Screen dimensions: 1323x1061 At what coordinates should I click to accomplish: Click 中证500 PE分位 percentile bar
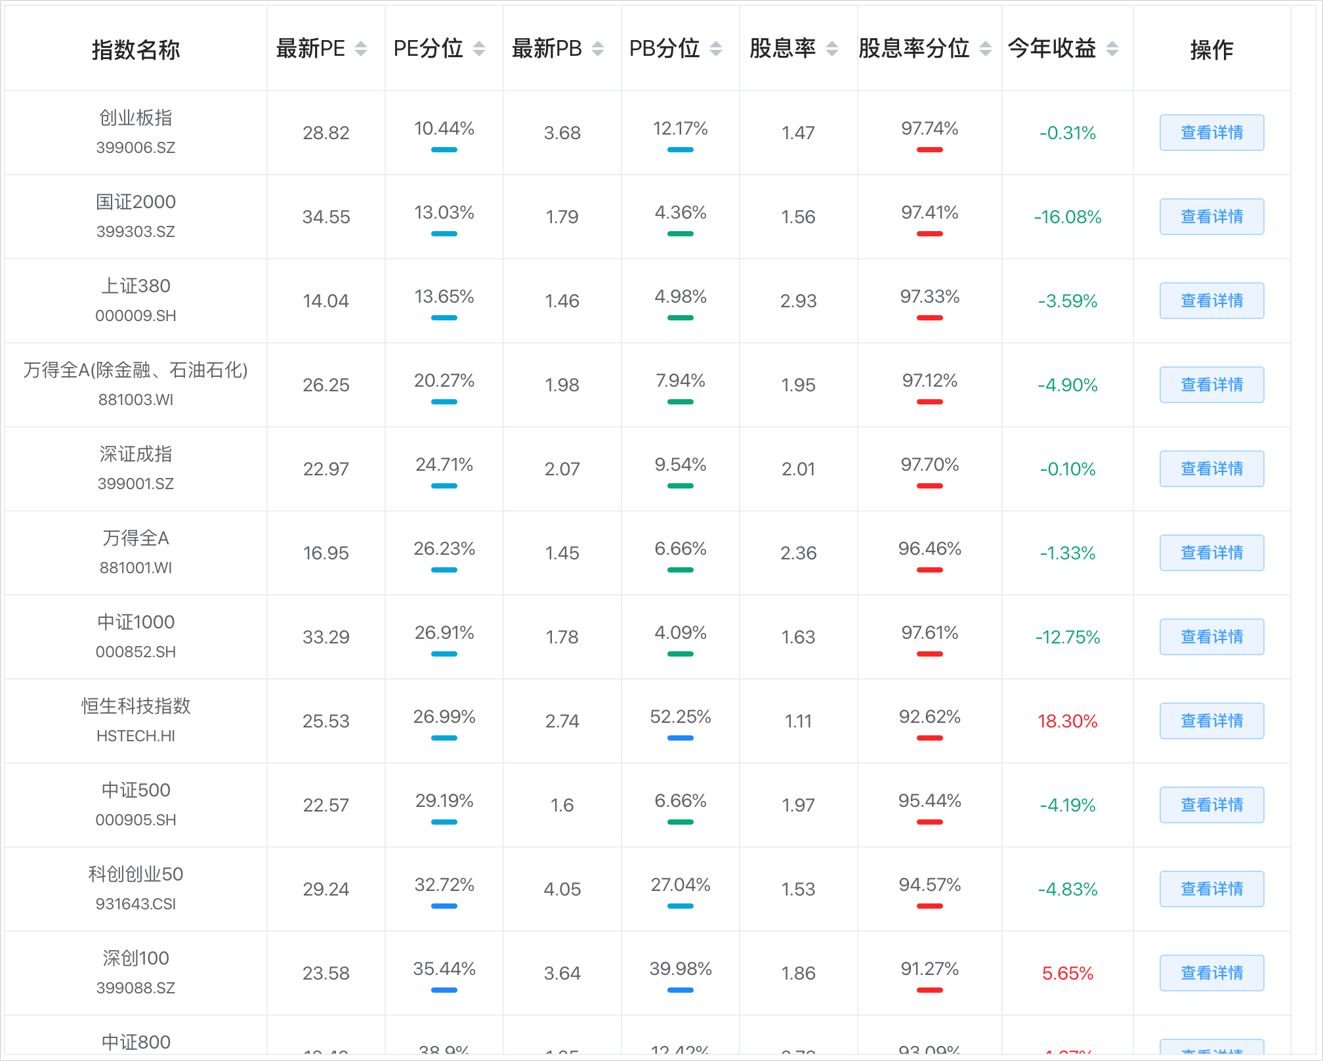(x=444, y=822)
